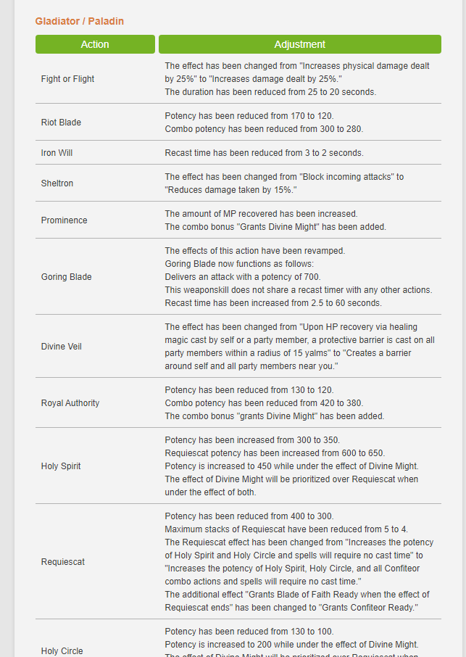
Task: Click the Requiescat action name
Action: click(x=63, y=562)
